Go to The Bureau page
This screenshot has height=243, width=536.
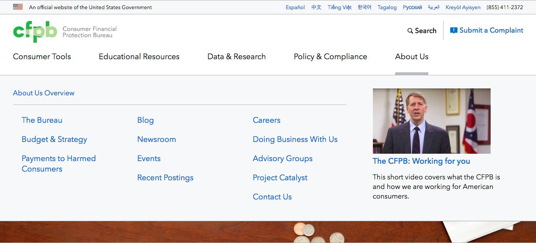pos(42,120)
